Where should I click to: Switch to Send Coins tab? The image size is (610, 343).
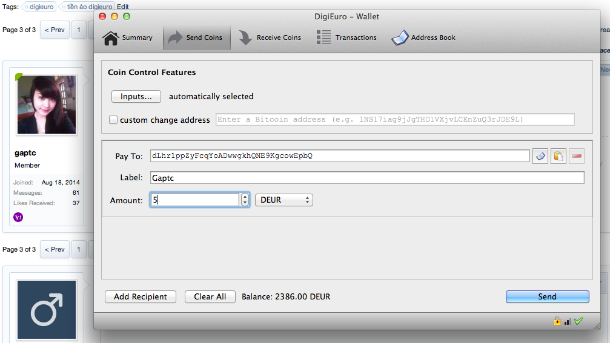[x=197, y=38]
